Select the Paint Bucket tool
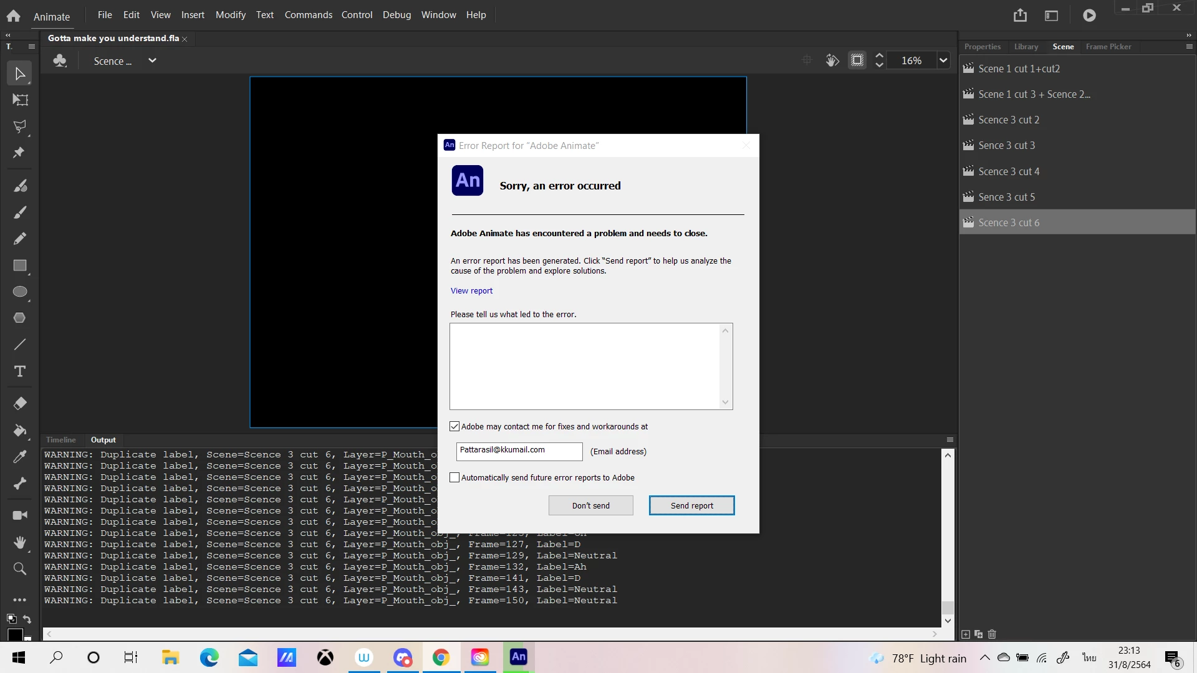The width and height of the screenshot is (1197, 673). coord(20,431)
